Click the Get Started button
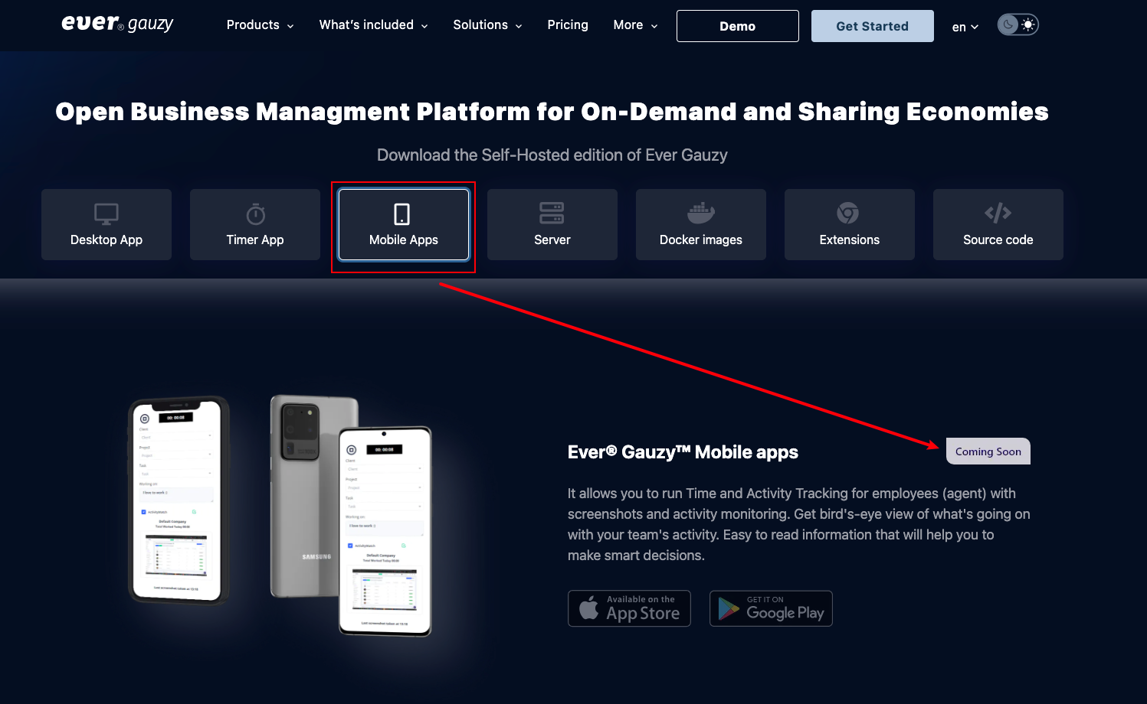 pyautogui.click(x=871, y=25)
